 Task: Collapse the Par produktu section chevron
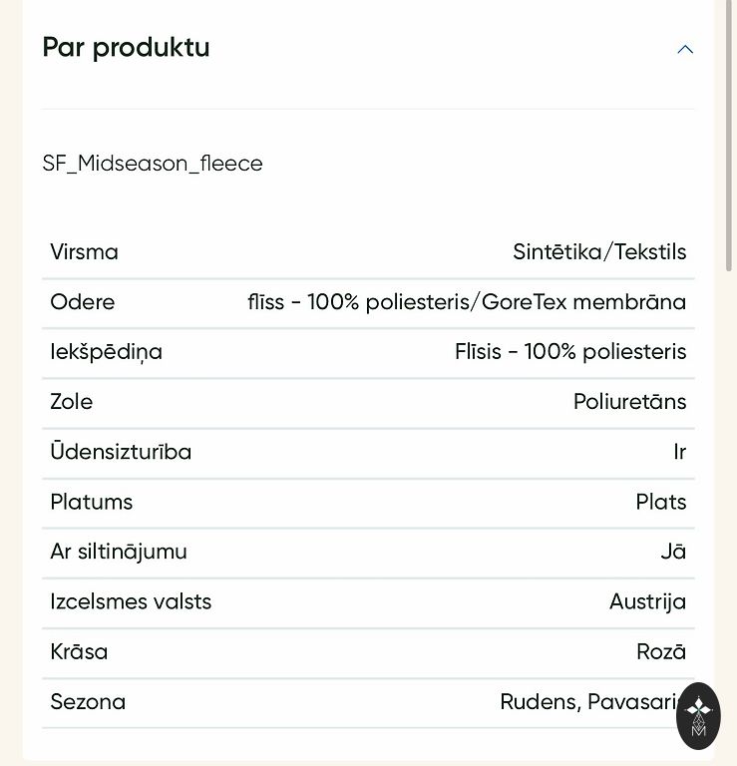click(685, 49)
